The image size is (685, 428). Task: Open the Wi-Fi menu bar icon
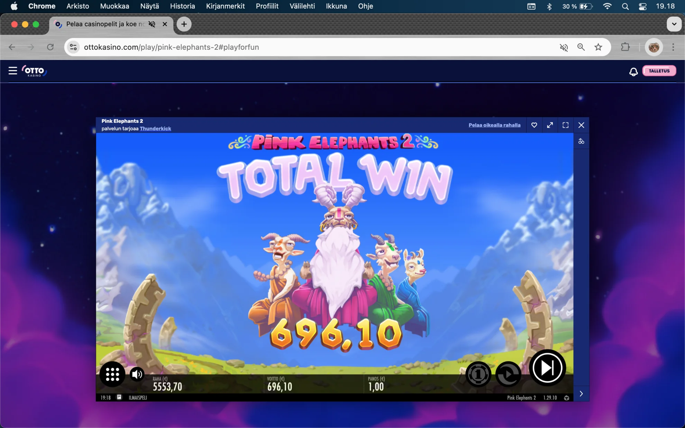(607, 6)
